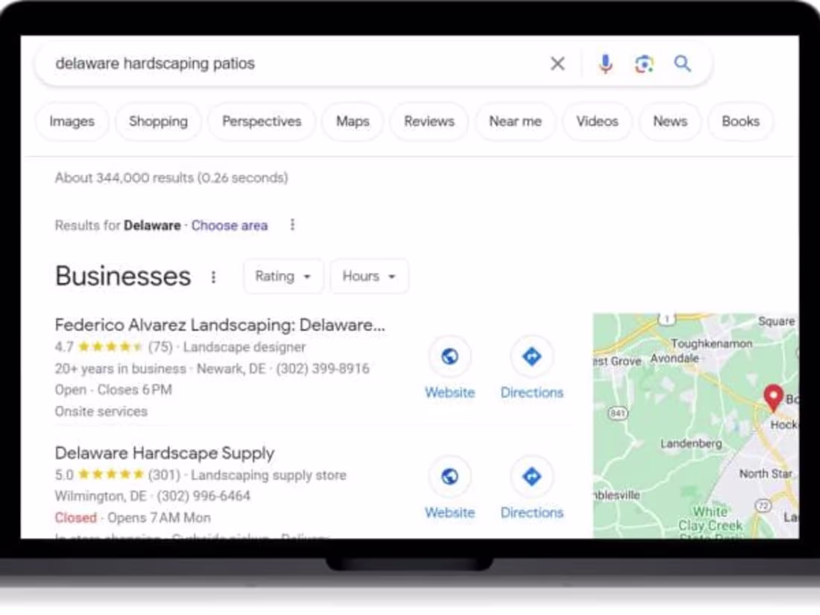Open the Hours filter dropdown
The image size is (820, 615).
(368, 276)
